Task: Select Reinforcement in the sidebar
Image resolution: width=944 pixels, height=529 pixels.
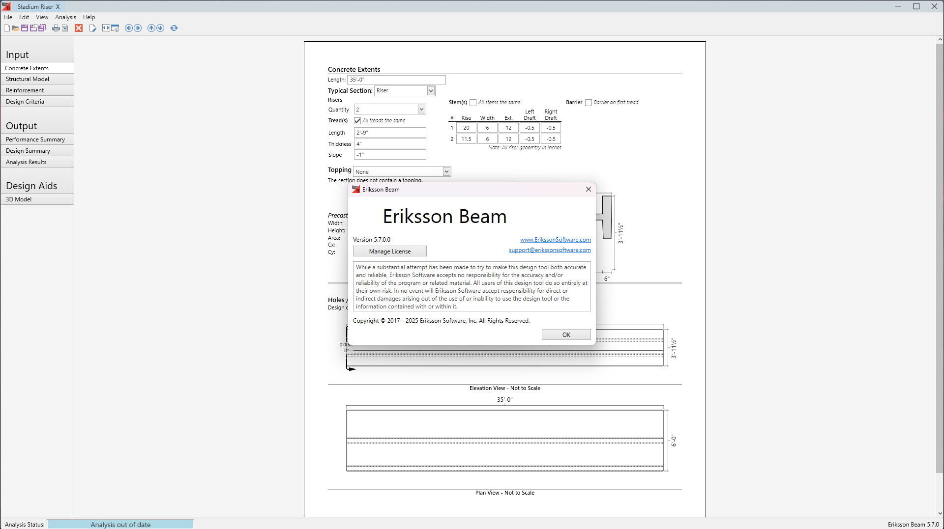Action: click(x=37, y=90)
